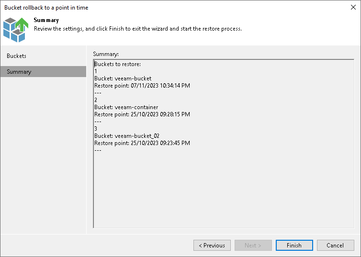Click the 'Review the settings' instruction text
This screenshot has height=257, width=361.
(138, 29)
